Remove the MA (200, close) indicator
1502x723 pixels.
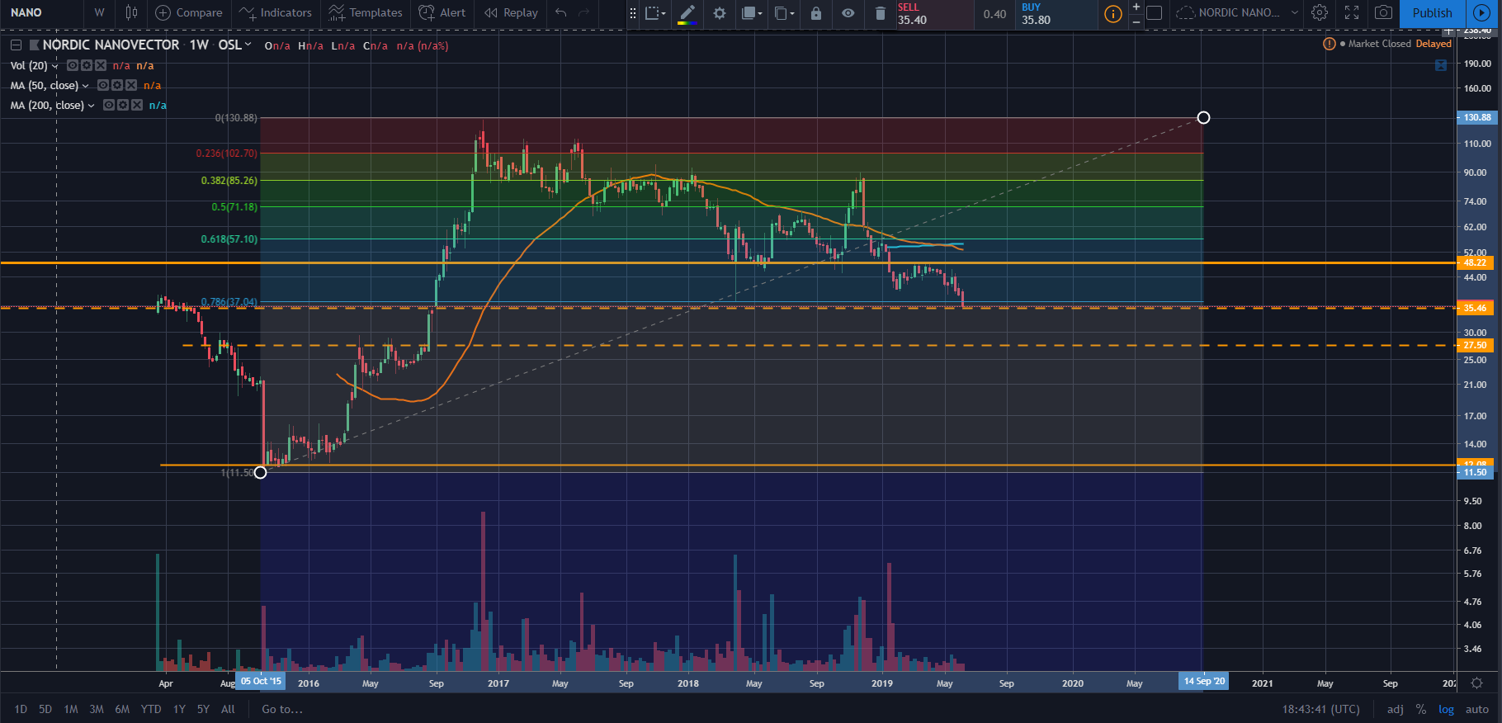click(137, 105)
